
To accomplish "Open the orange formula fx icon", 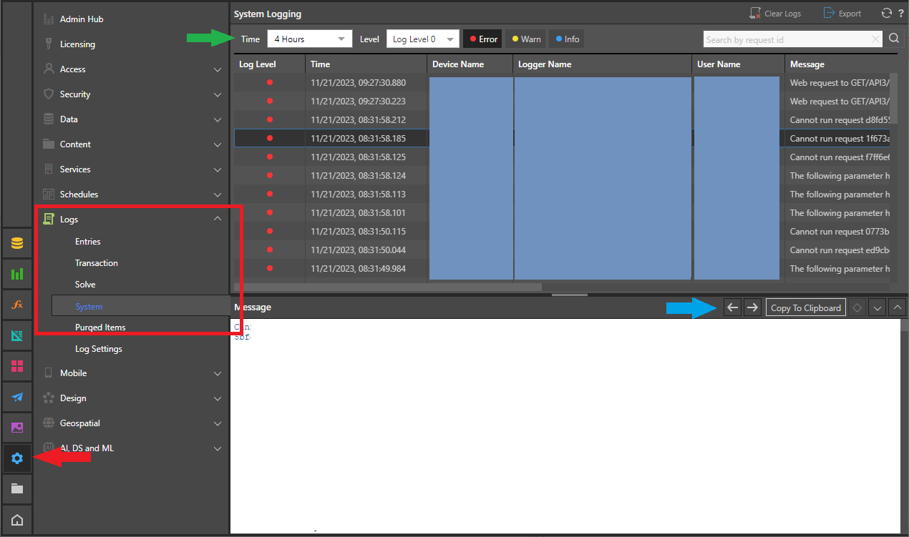I will 17,305.
